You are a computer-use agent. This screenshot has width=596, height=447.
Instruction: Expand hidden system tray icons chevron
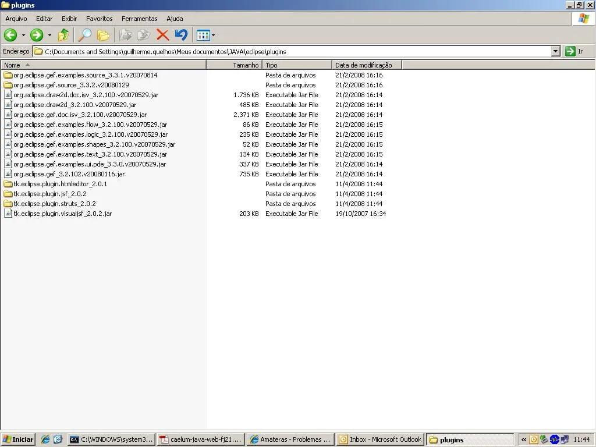(x=524, y=440)
